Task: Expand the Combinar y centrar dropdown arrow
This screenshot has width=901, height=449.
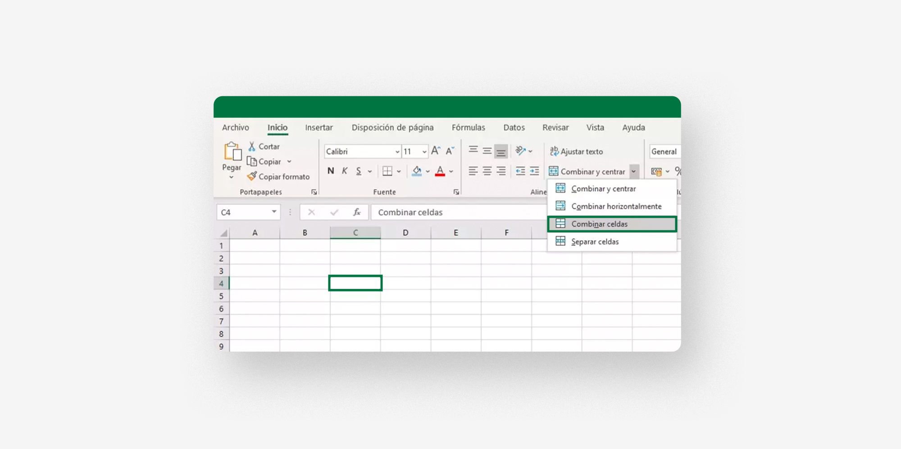Action: (x=634, y=171)
